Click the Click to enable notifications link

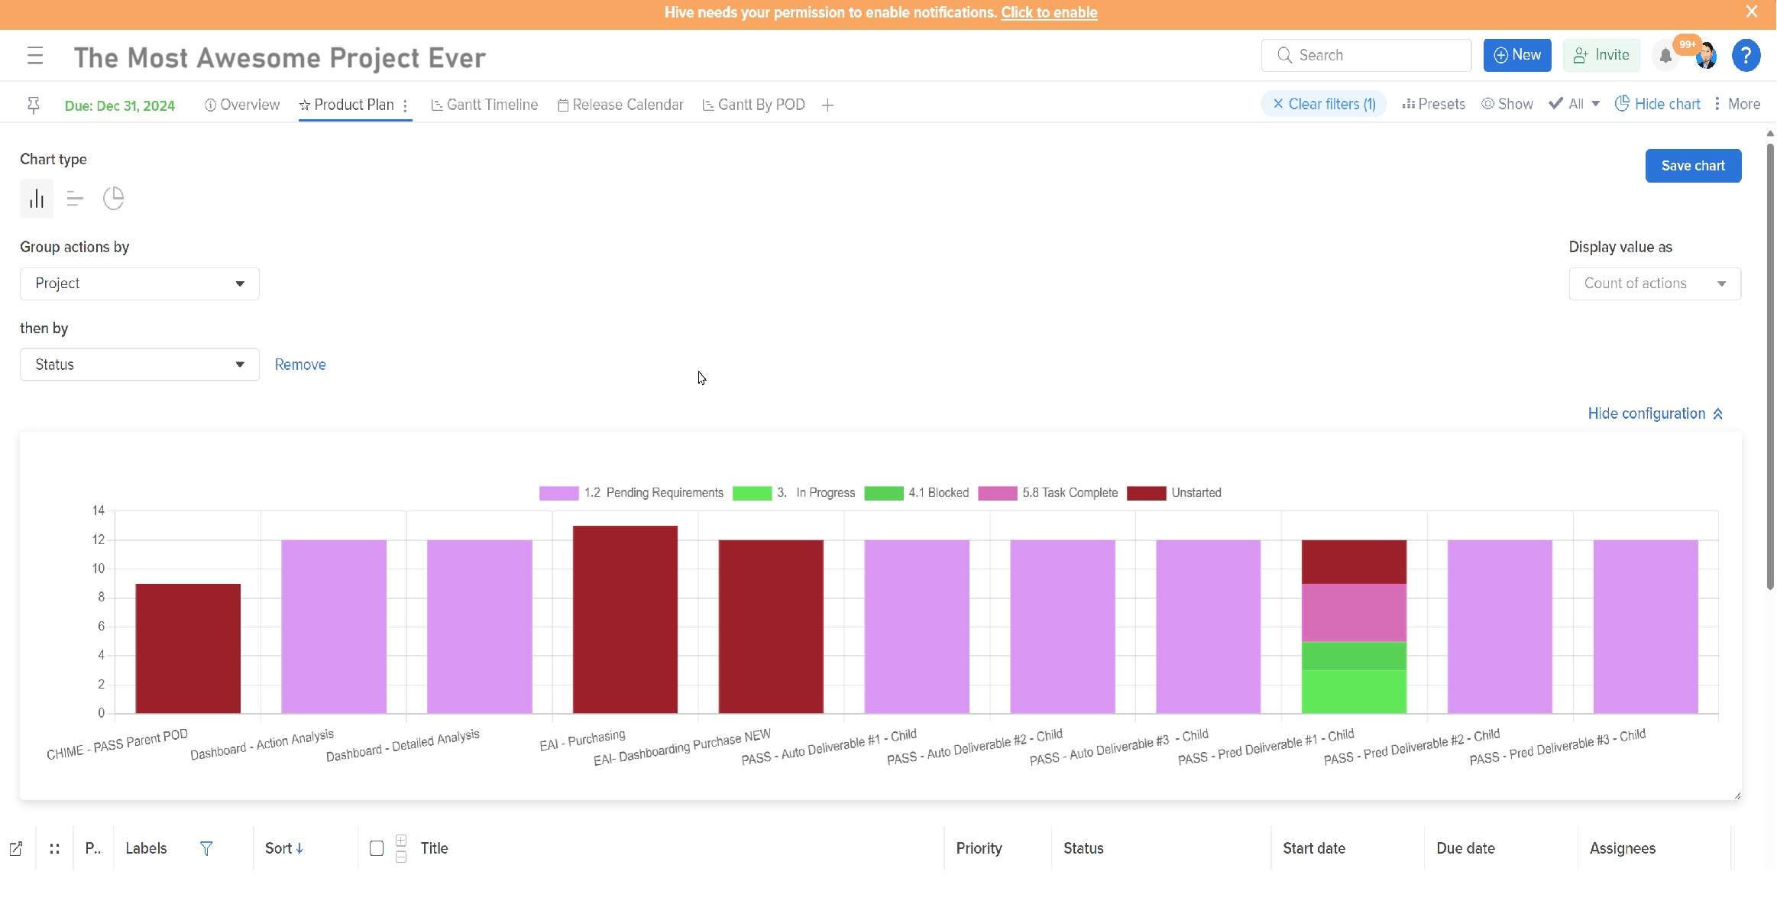[1049, 12]
